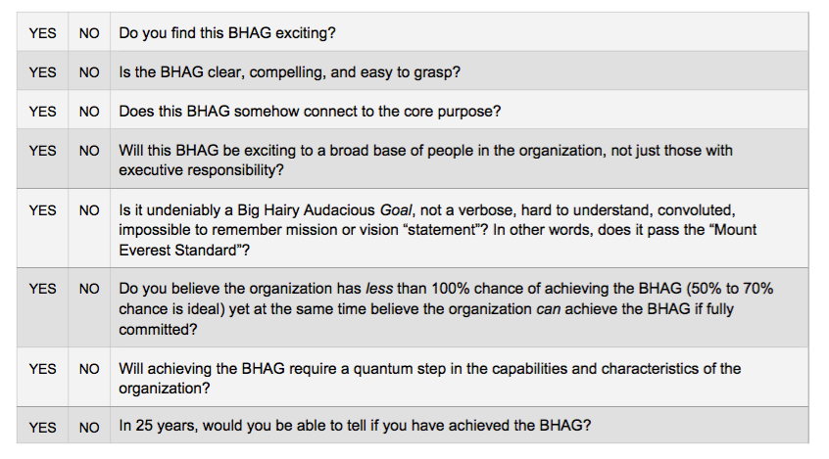The image size is (829, 459).
Task: Click the 'In 25 years' question text
Action: 355,427
